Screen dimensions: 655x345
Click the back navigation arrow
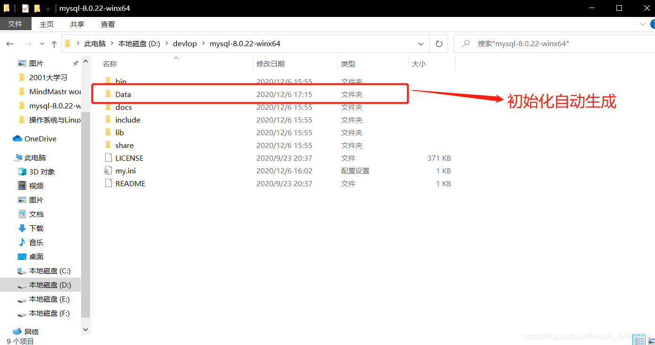[x=10, y=43]
